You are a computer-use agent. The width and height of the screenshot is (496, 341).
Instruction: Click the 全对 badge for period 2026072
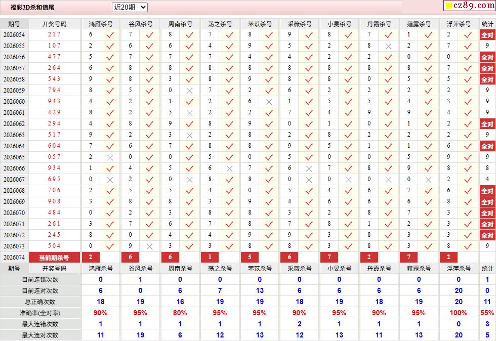[487, 235]
